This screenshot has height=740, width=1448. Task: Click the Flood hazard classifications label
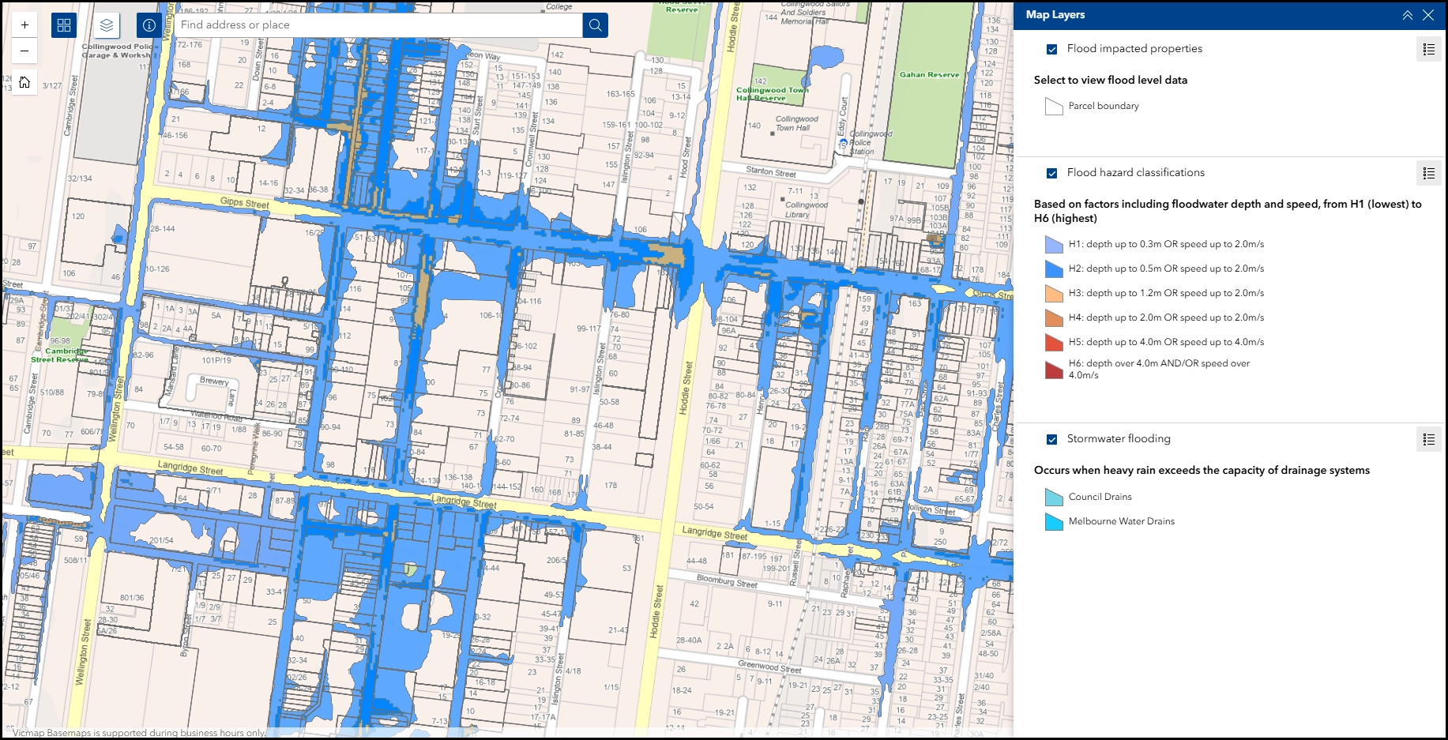[1136, 172]
